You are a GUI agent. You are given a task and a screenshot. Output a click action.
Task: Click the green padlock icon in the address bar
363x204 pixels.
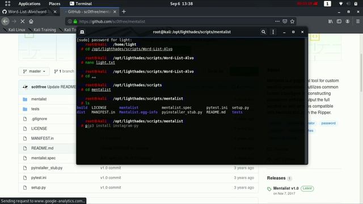click(75, 22)
